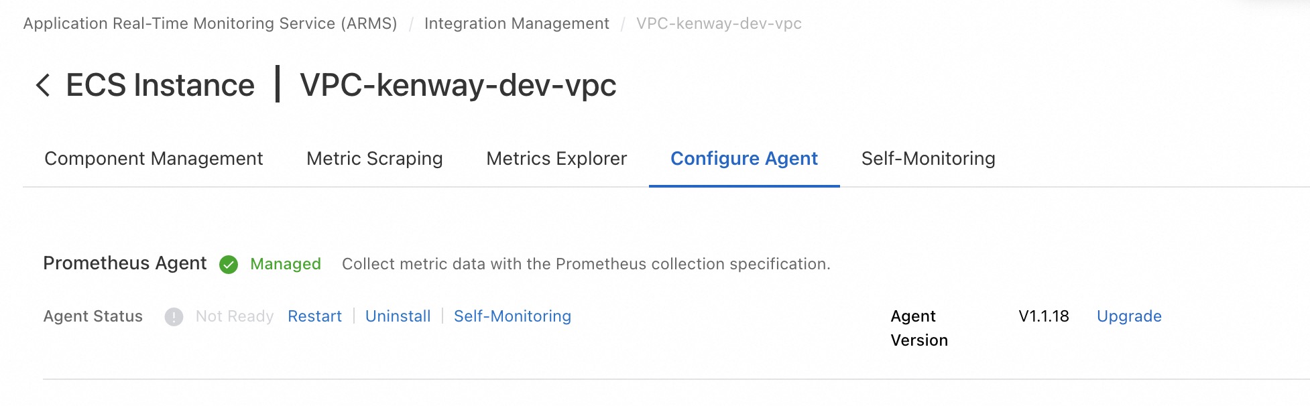Open the Component Management tab
Viewport: 1310px width, 406px height.
[154, 159]
